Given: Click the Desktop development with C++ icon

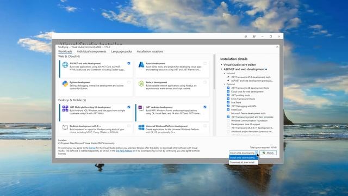Looking at the screenshot, I should pyautogui.click(x=65, y=127).
